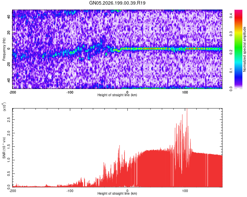Screen dimensions: 247x197
Task: Click the -100 tick label under the spectrogram
Action: click(x=69, y=92)
